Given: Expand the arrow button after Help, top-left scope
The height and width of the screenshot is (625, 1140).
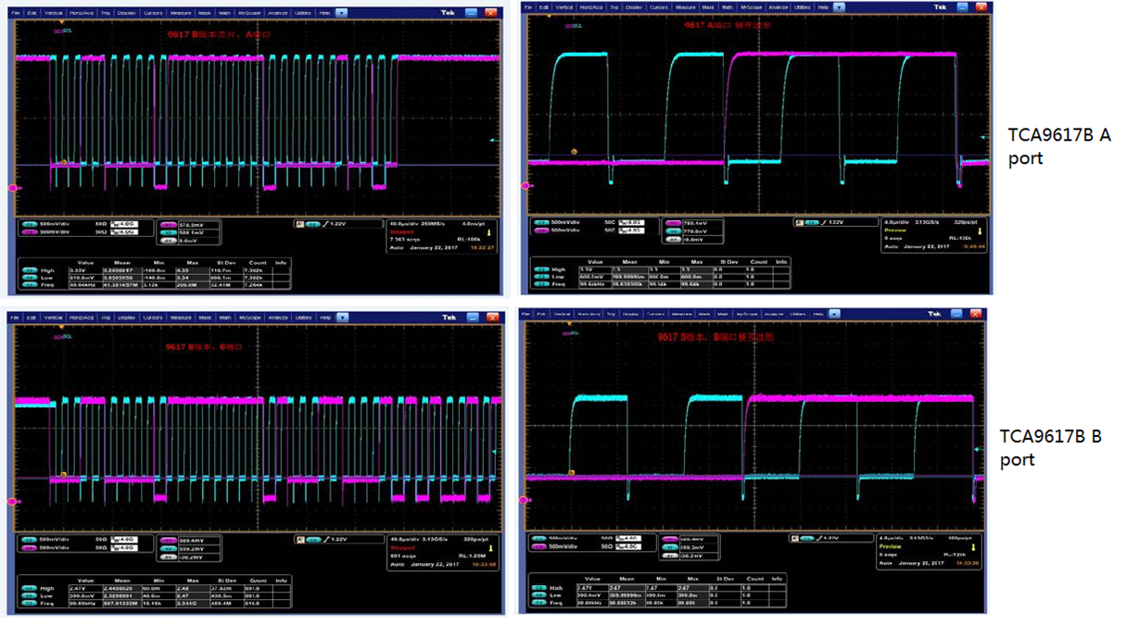Looking at the screenshot, I should 341,13.
